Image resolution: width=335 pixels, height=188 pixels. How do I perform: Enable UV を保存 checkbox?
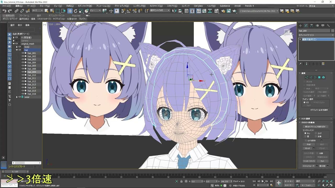(x=305, y=140)
